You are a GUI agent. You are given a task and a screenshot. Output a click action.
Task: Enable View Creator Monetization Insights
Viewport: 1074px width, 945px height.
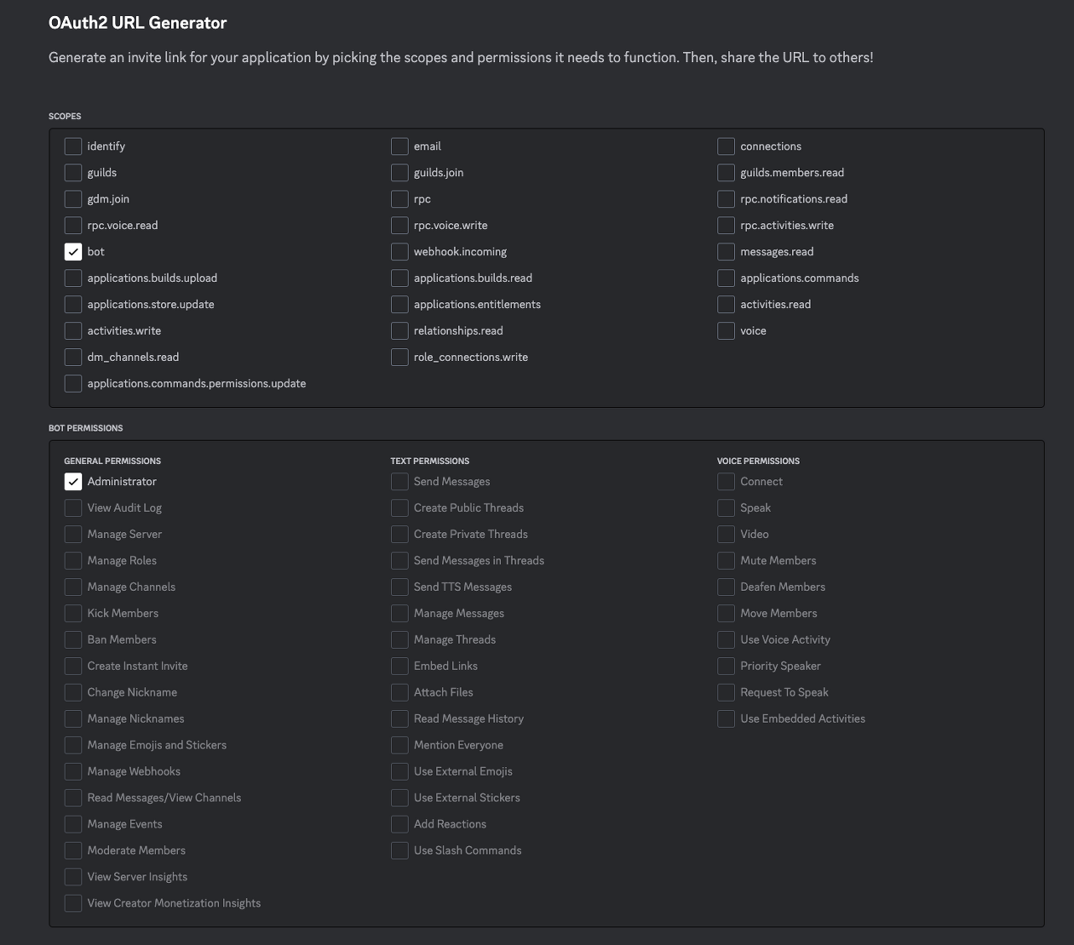coord(73,903)
